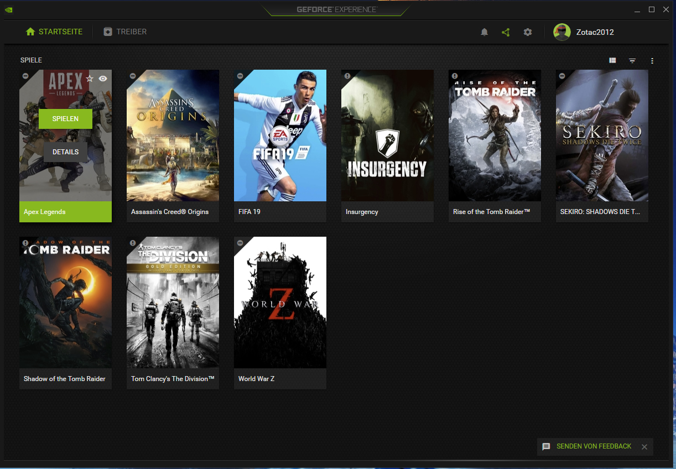Click the 'World War Z' title label
676x469 pixels.
[x=257, y=379]
